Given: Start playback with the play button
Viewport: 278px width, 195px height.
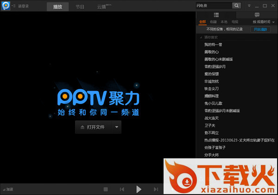Looking at the screenshot, I should coord(139,189).
